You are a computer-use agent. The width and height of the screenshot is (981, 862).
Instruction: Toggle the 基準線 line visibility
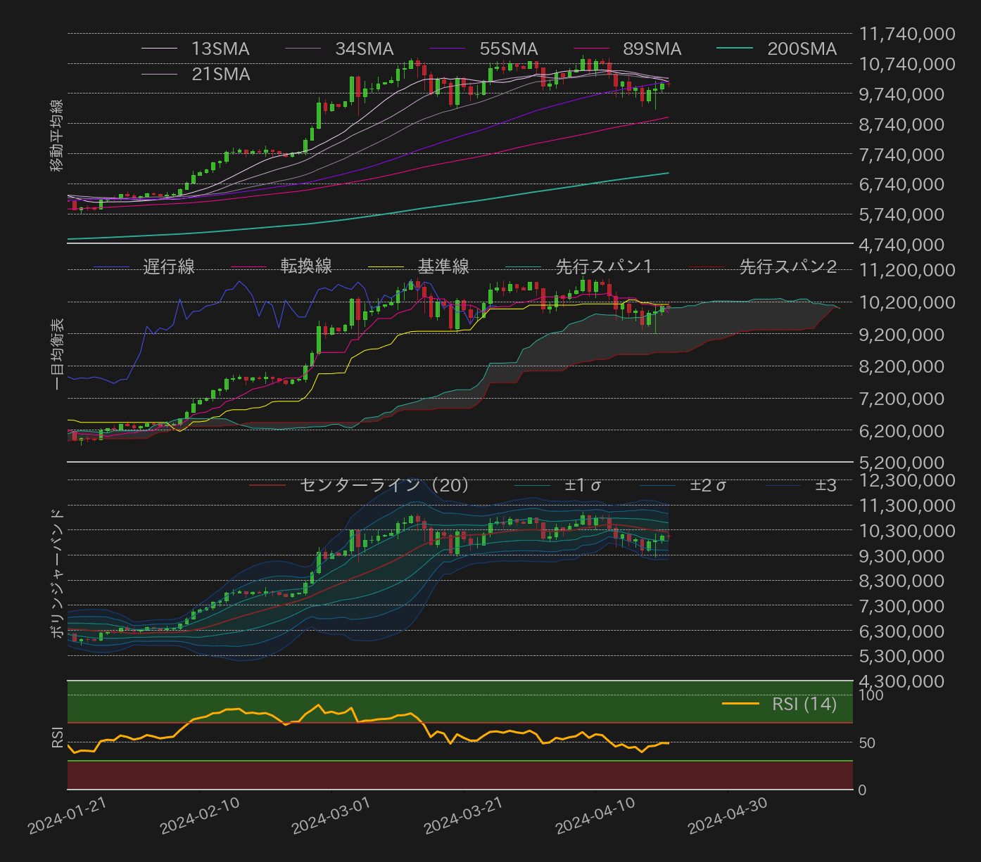(x=444, y=266)
